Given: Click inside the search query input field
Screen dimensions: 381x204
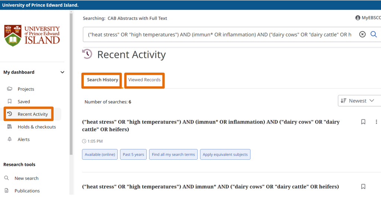Looking at the screenshot, I should (x=220, y=35).
